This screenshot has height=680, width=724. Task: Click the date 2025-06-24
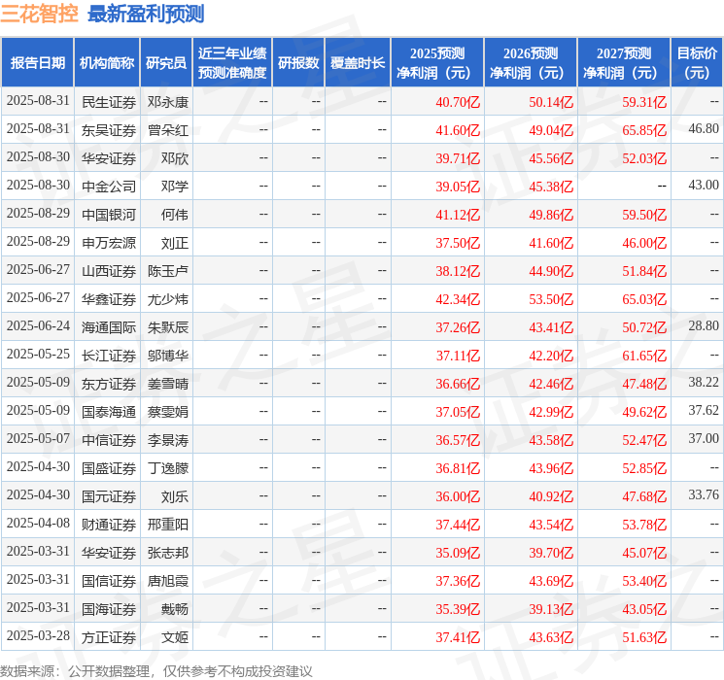[x=38, y=326]
